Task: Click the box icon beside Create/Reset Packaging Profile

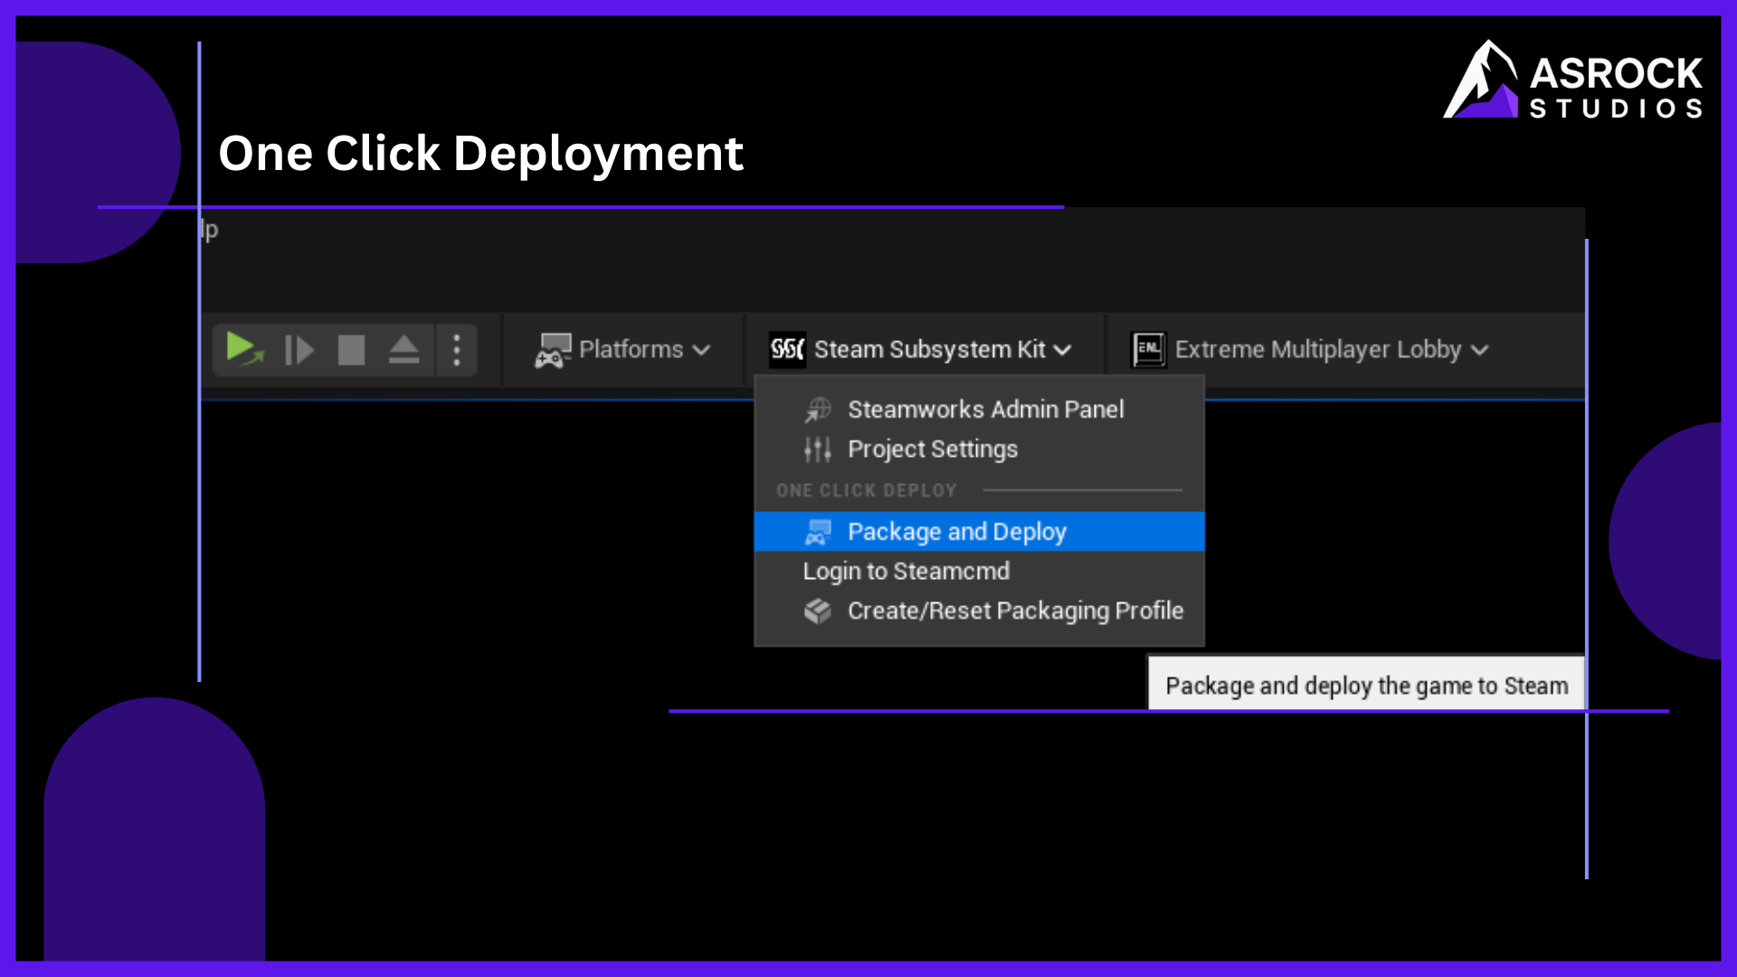Action: pos(818,612)
